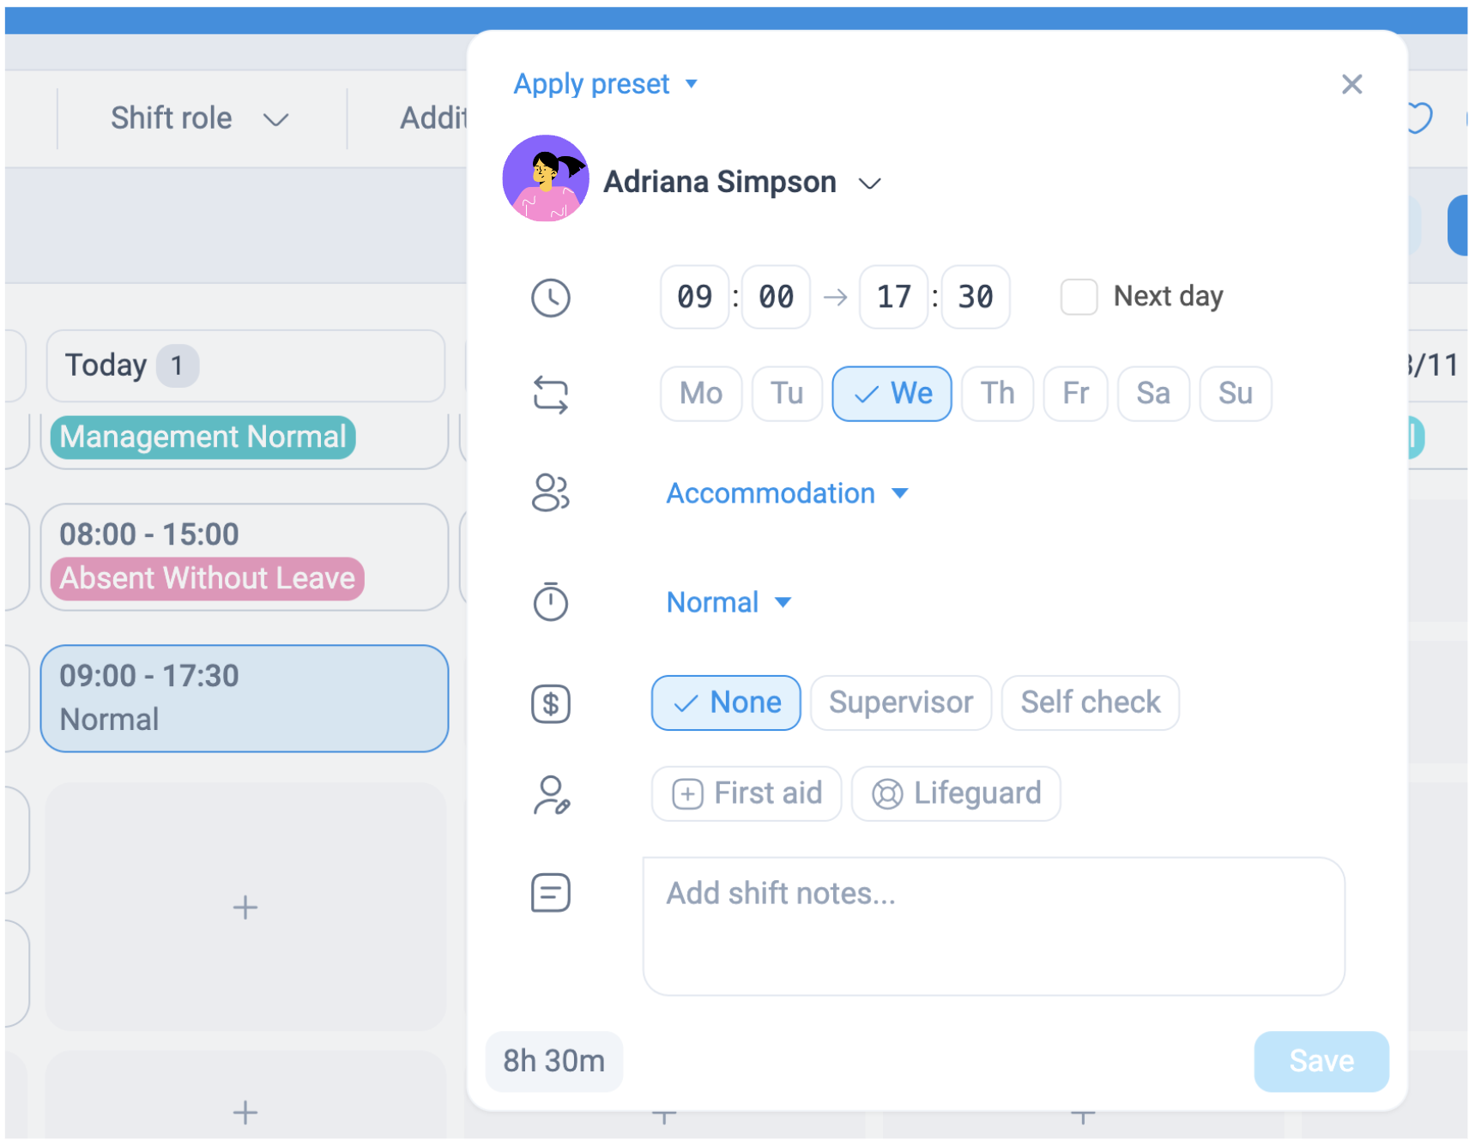Select the Supervisor option

[900, 703]
